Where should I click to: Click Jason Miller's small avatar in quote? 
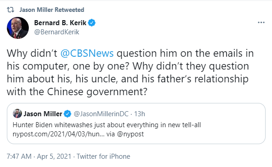[x=17, y=114]
